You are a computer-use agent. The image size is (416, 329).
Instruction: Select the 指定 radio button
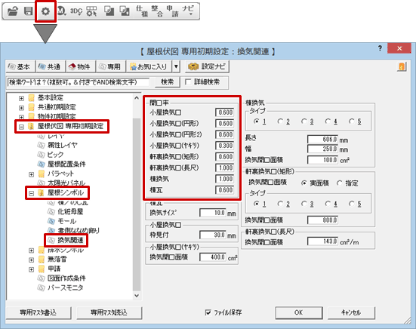(340, 183)
